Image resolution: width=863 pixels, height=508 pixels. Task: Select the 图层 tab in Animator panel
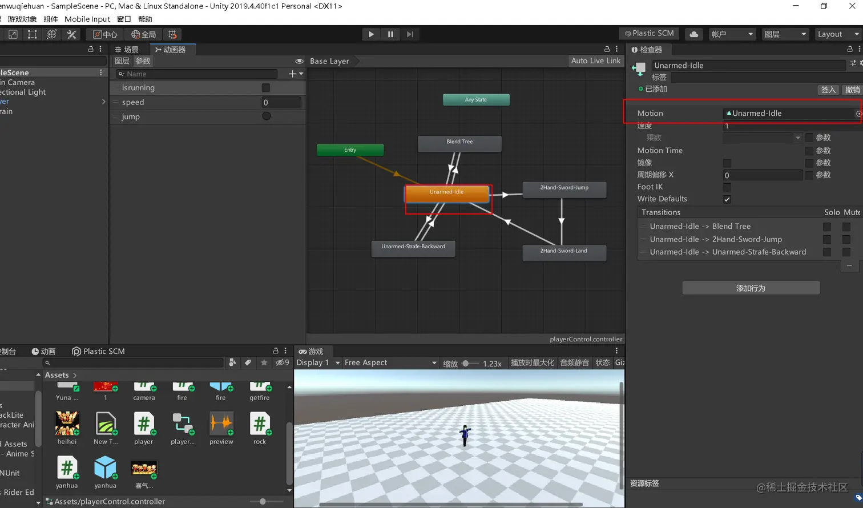click(122, 61)
